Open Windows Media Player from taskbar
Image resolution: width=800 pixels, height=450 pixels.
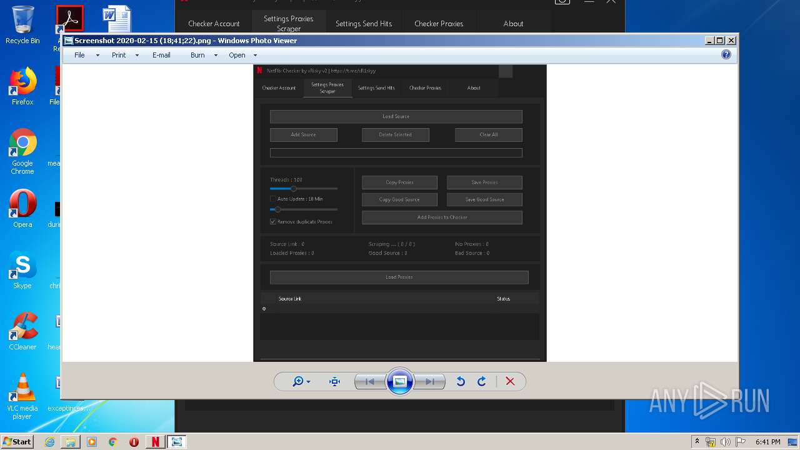pyautogui.click(x=92, y=442)
